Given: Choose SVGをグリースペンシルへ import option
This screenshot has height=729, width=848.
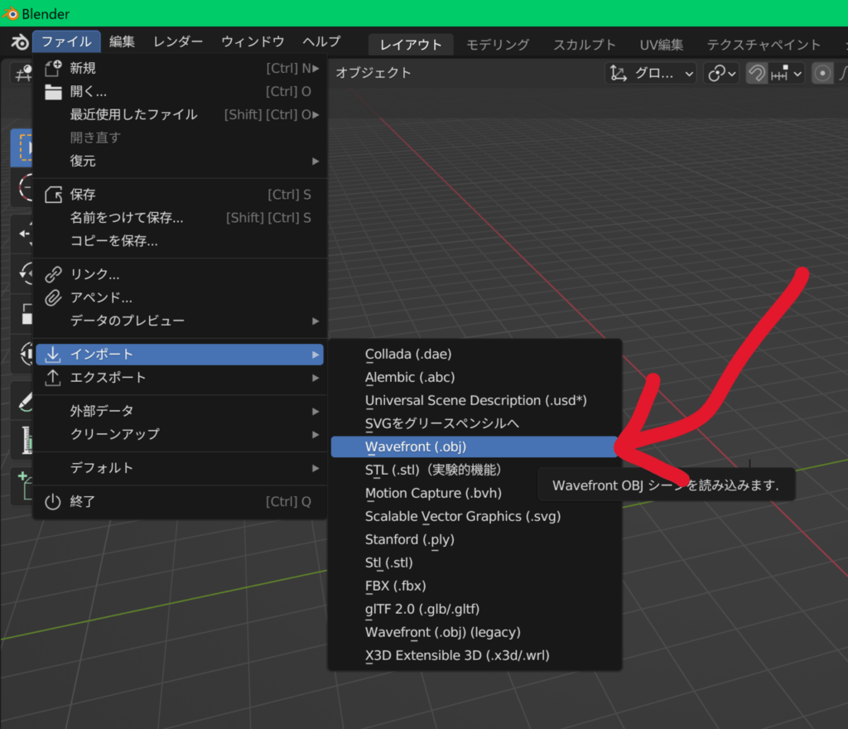Looking at the screenshot, I should point(475,423).
